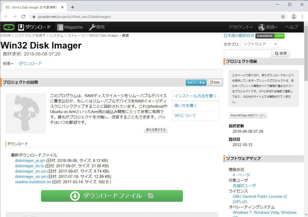
Task: Open the ダウンロード navigation item
Action: pos(35,27)
